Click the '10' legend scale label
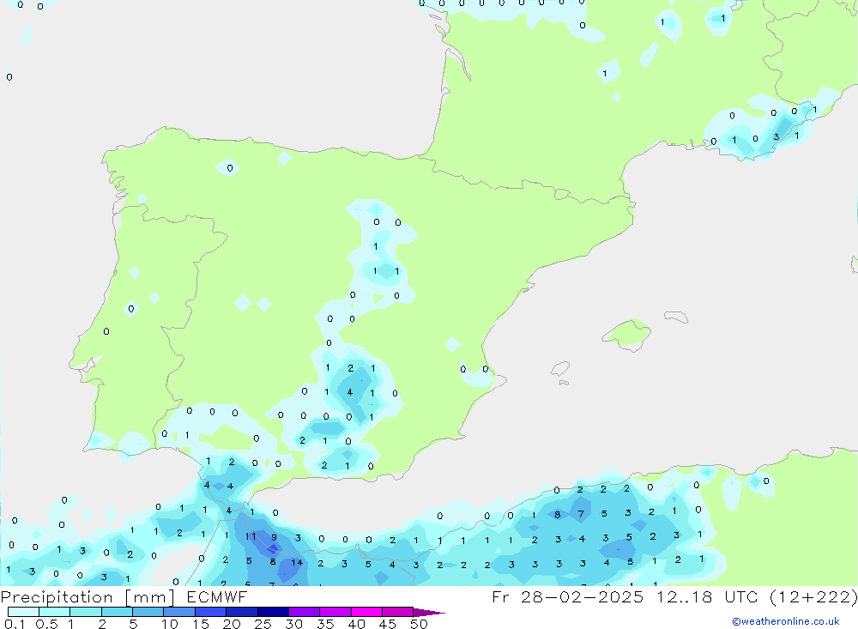The image size is (858, 629). [x=170, y=624]
